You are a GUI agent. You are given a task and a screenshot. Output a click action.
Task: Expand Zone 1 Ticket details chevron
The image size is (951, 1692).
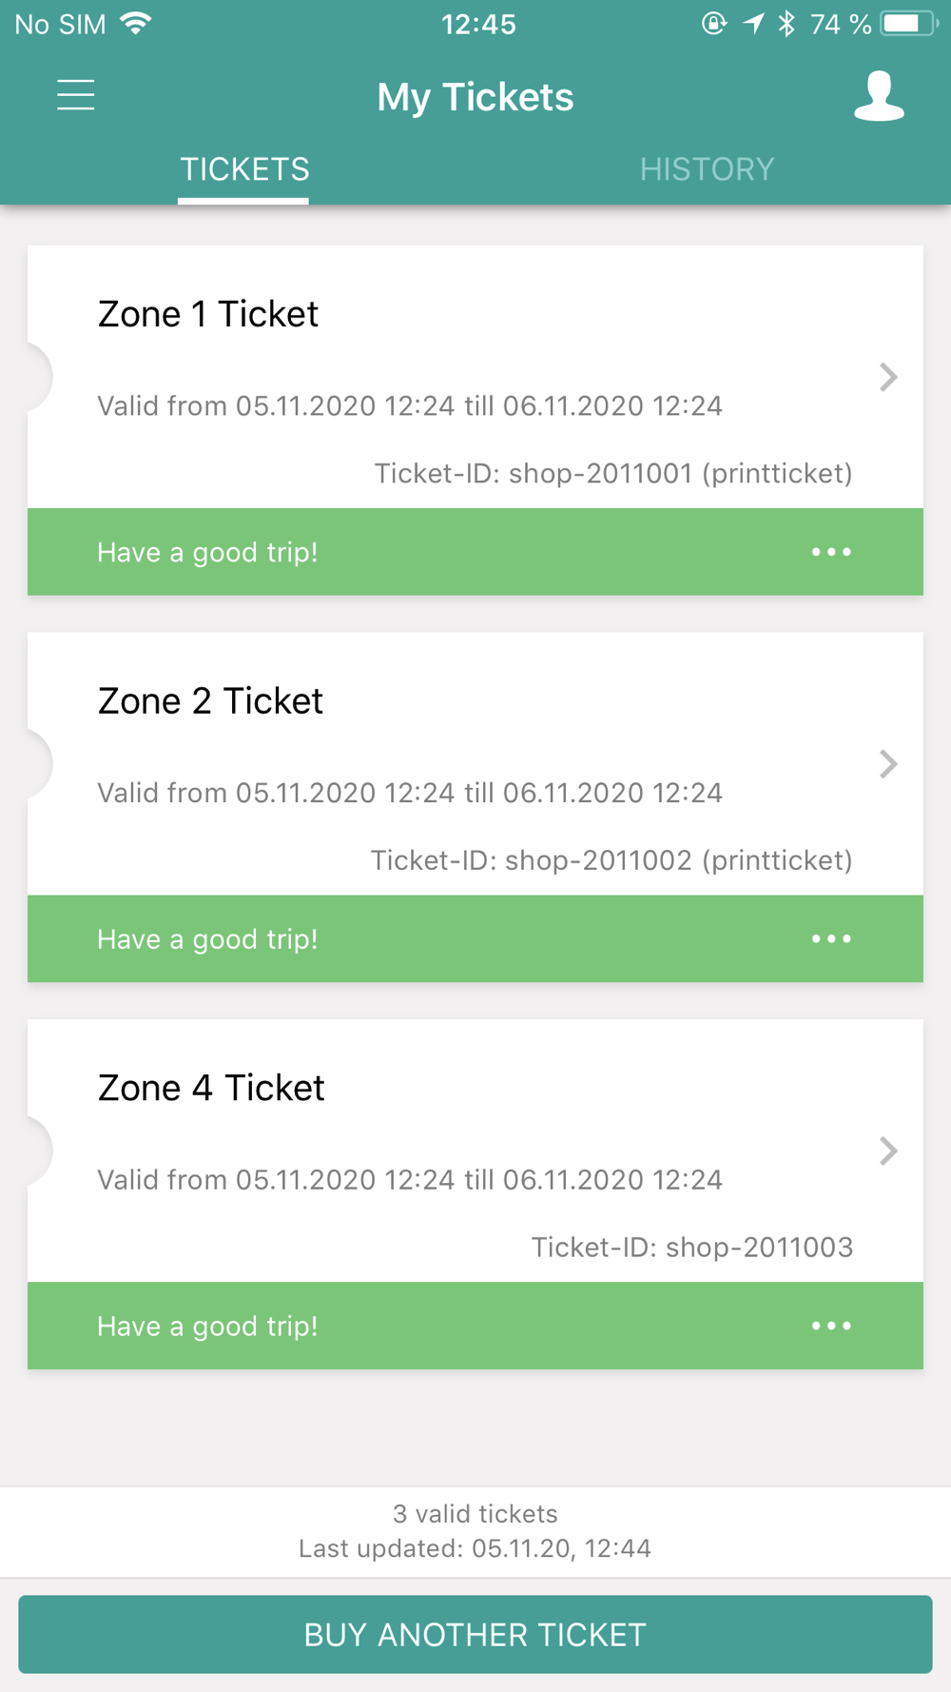888,377
